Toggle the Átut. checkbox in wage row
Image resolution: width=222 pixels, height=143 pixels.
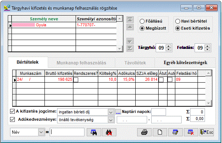click(161, 80)
